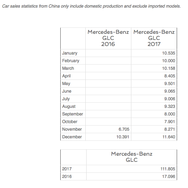Click the November 2016 value 6.705
Image resolution: width=188 pixels, height=188 pixels.
[124, 129]
